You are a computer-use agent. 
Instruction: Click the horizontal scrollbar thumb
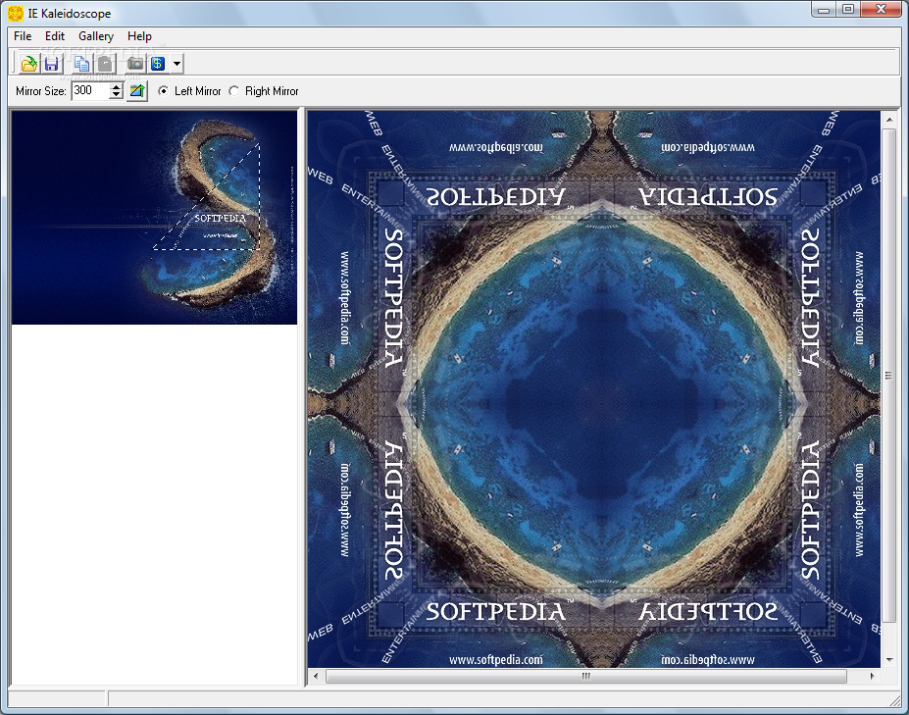(586, 676)
